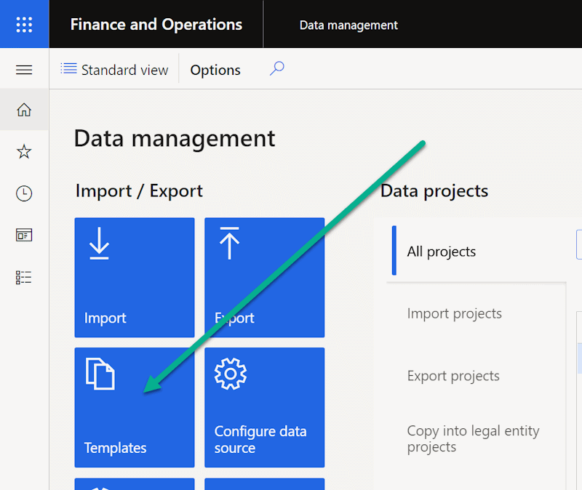This screenshot has height=490, width=582.
Task: Open the app launcher waffle icon
Action: (x=24, y=25)
